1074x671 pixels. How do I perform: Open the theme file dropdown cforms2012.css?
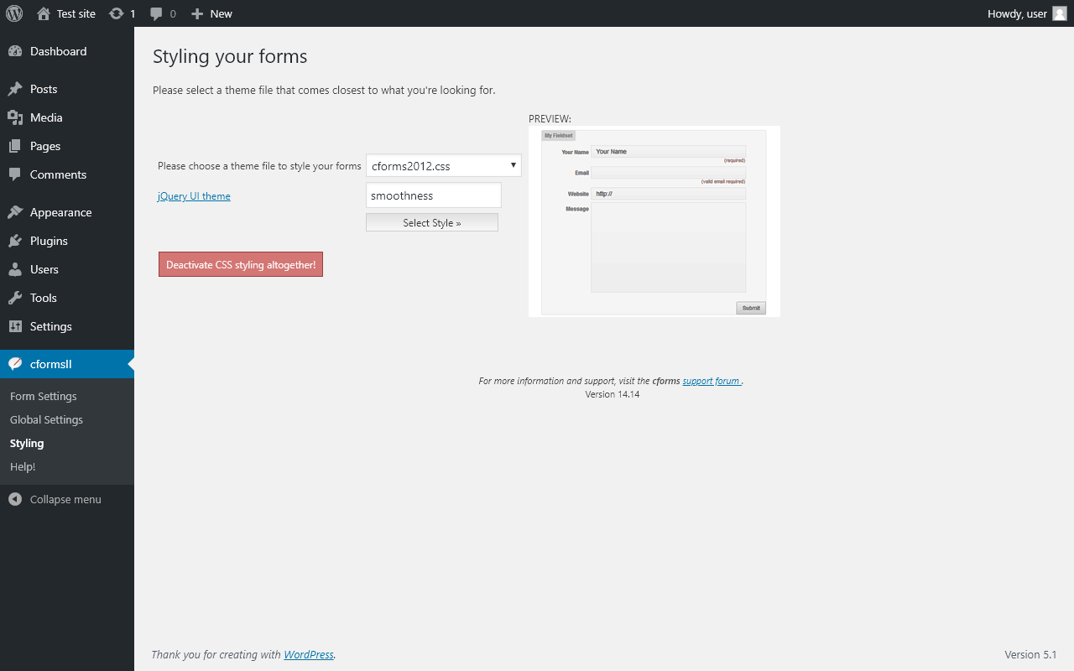[x=444, y=165]
